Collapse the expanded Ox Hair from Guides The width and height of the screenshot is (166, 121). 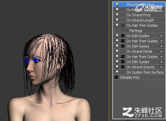pos(123,25)
